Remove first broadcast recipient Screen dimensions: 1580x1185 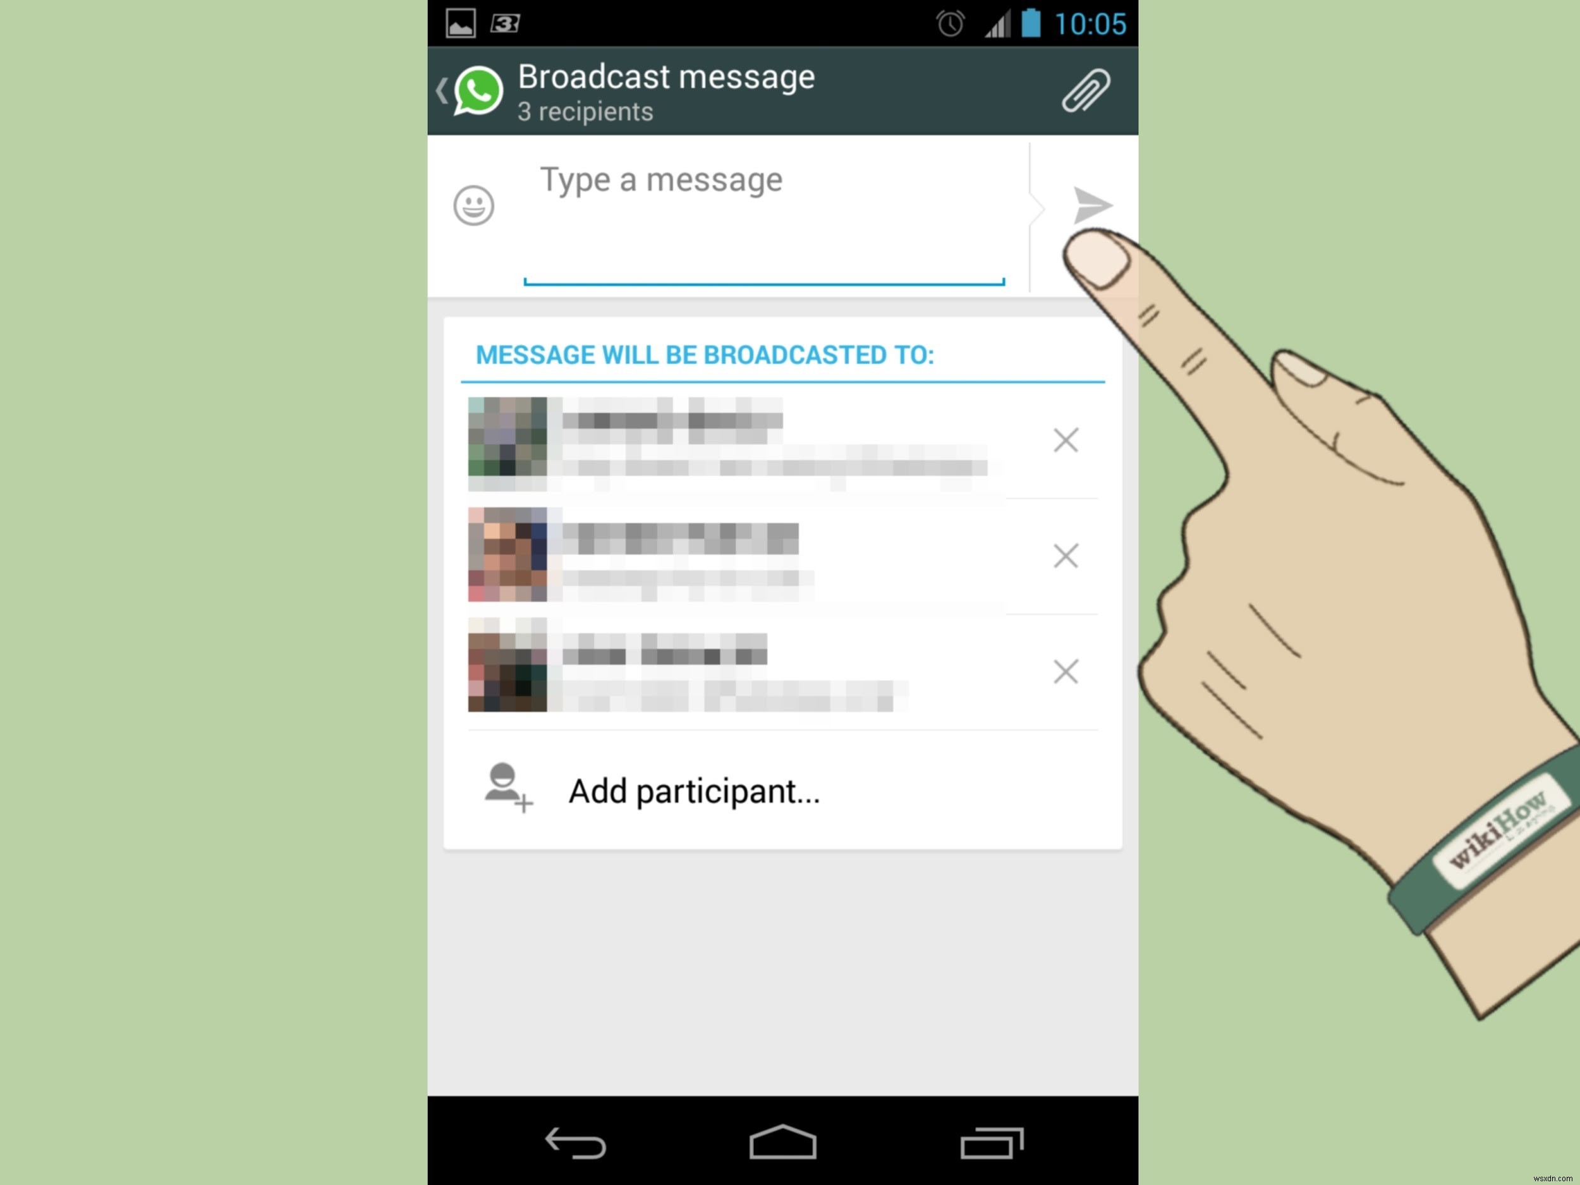(1065, 439)
